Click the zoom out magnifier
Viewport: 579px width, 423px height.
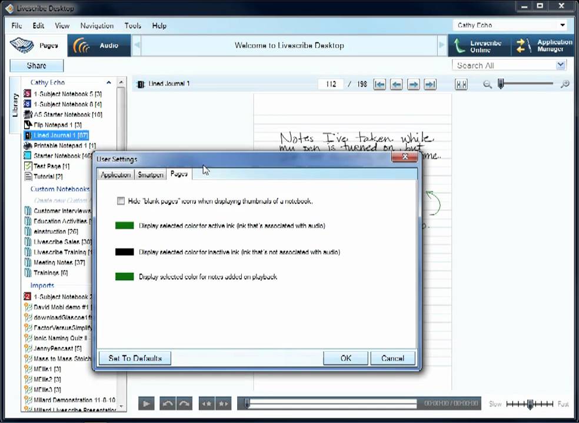[x=487, y=85]
